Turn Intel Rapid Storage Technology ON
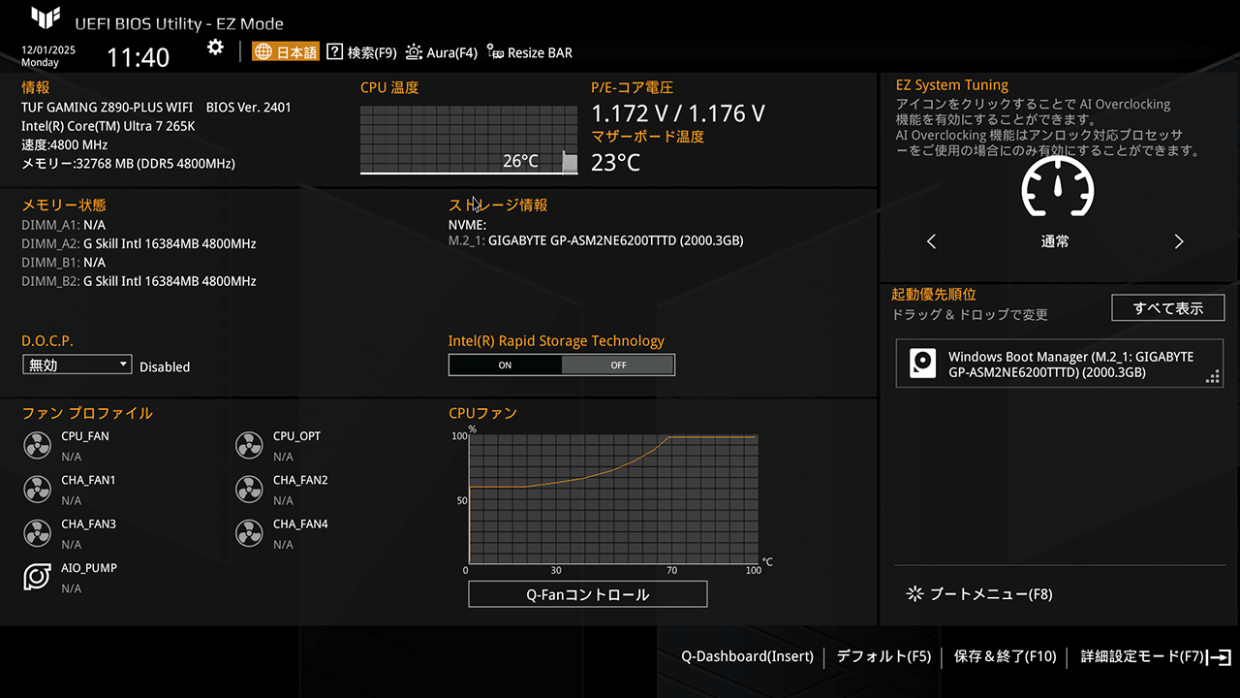This screenshot has height=698, width=1240. coord(505,365)
